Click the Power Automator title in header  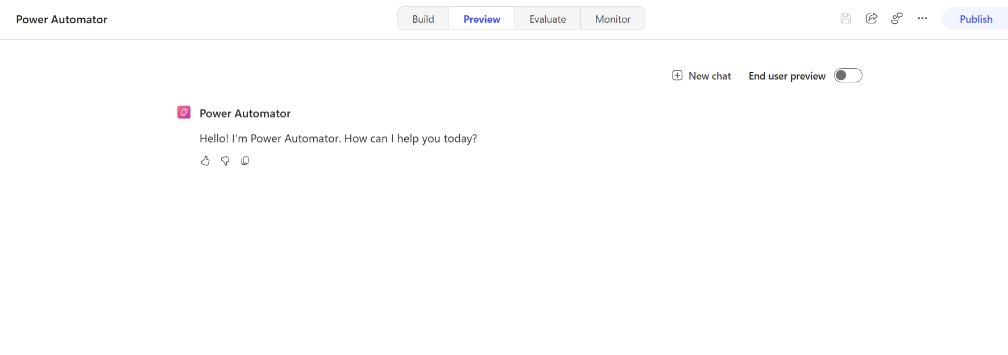pos(61,19)
